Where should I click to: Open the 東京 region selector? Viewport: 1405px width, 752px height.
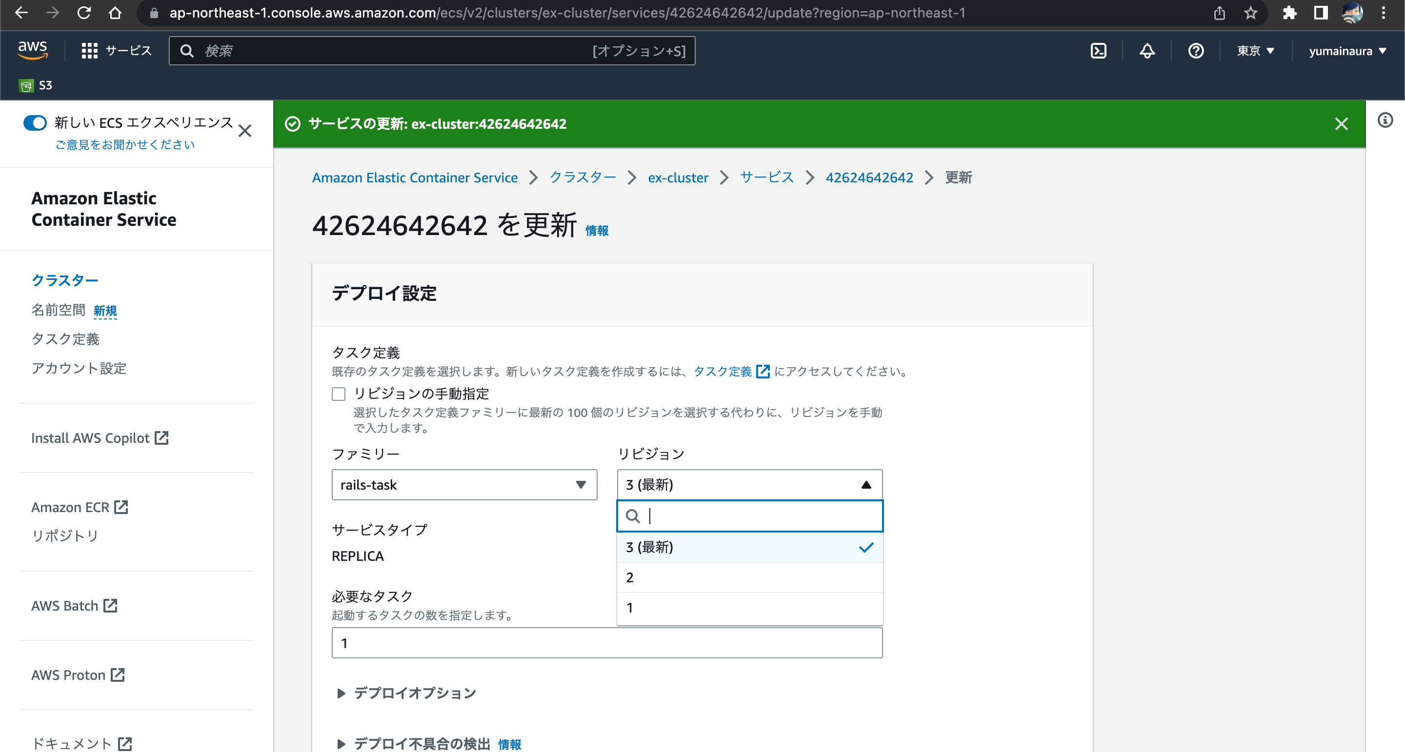click(x=1255, y=51)
